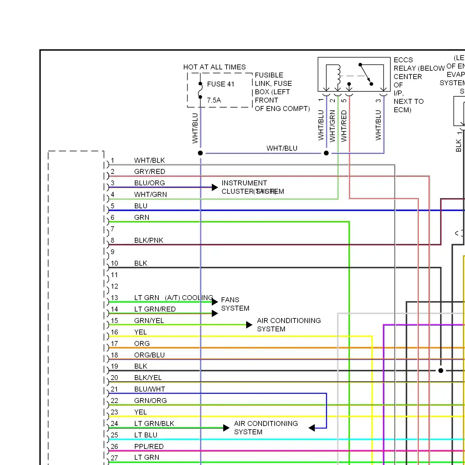
Task: Click arrowhead on pin 15 GRN/YEL wire
Action: pyautogui.click(x=249, y=325)
